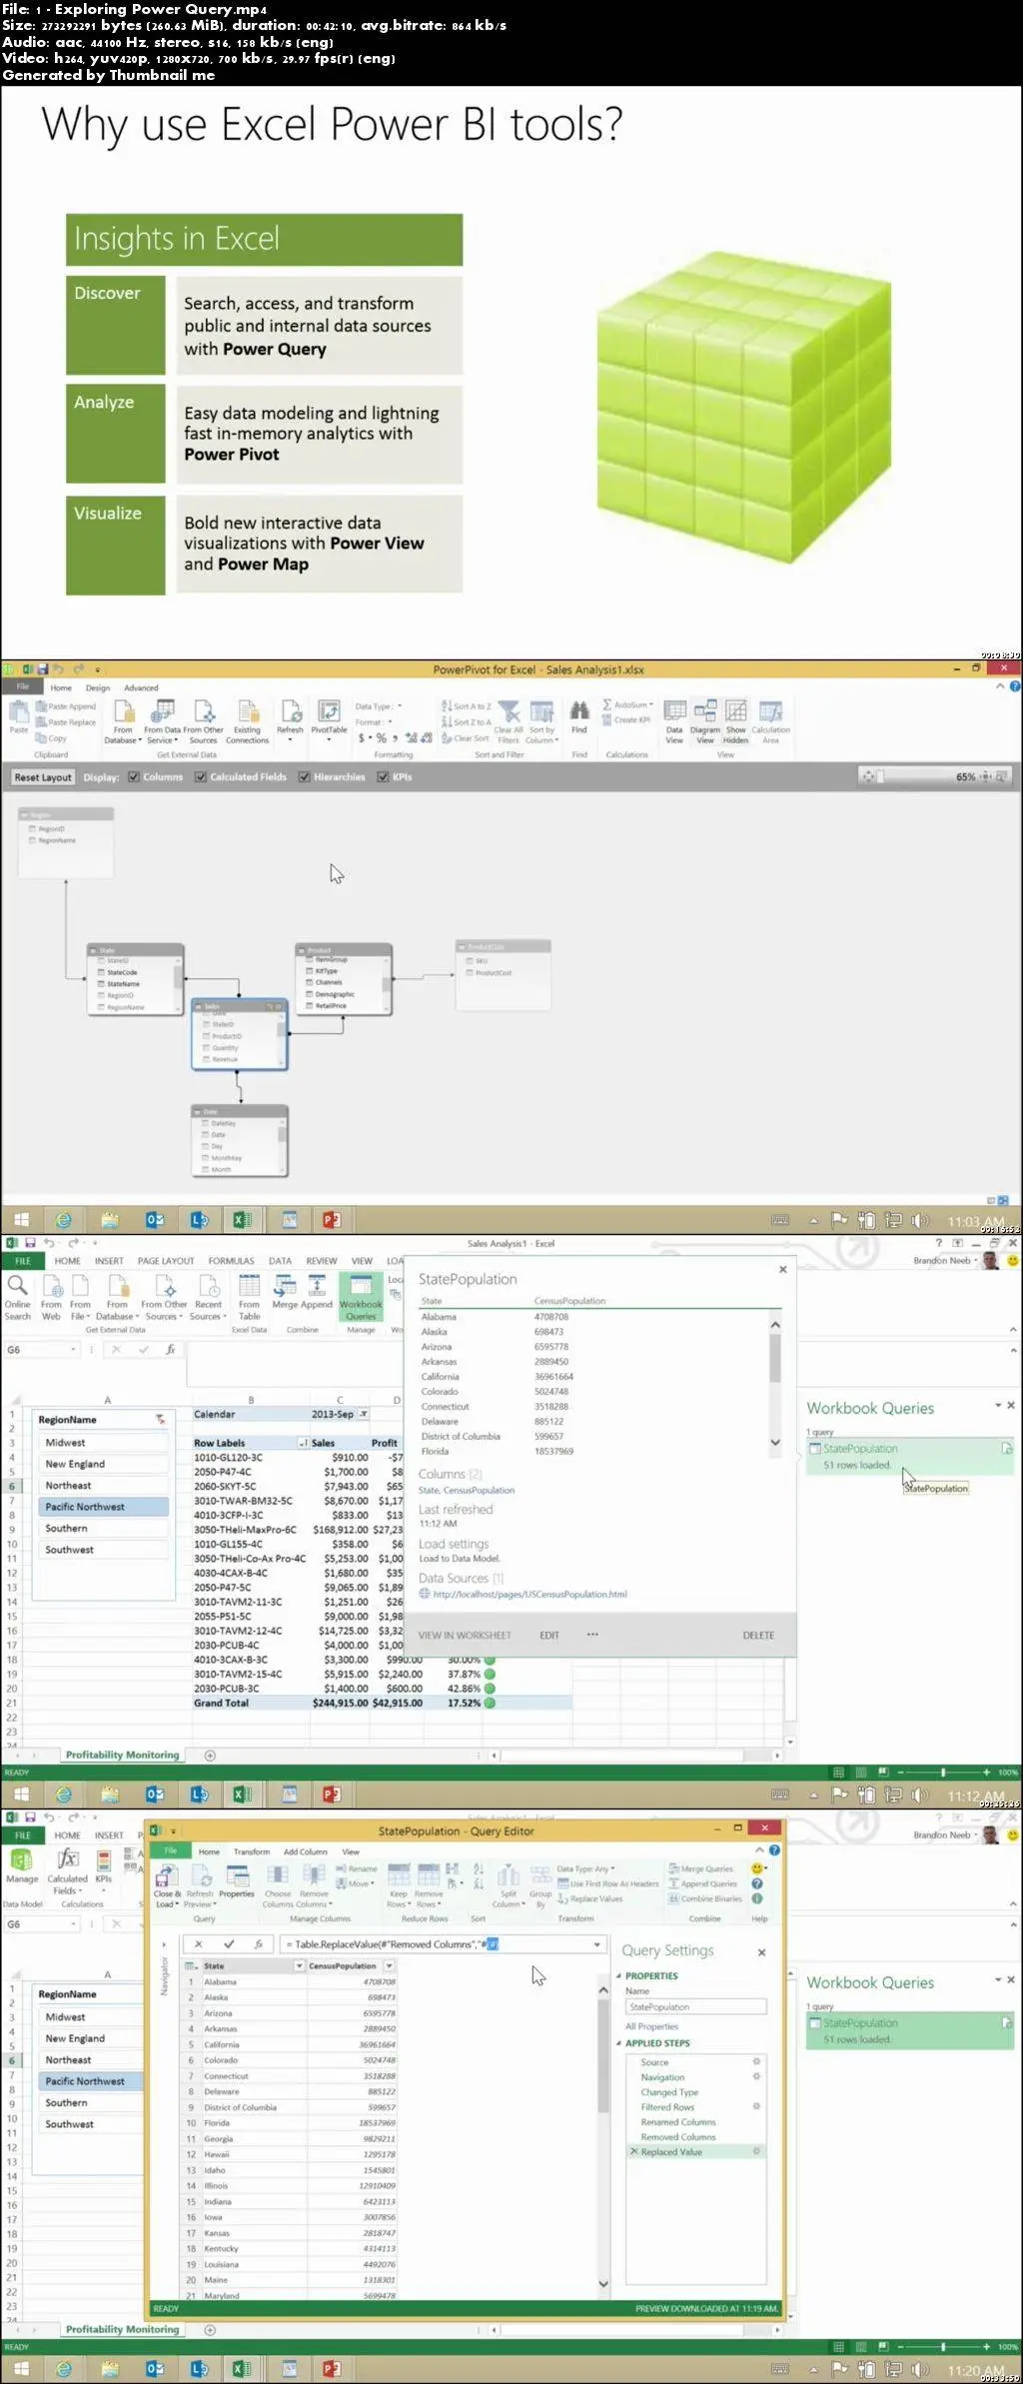Click Merge Queries in Query Editor

coord(701,1868)
